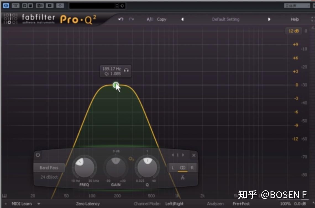
Task: Open the Help menu
Action: [x=294, y=19]
